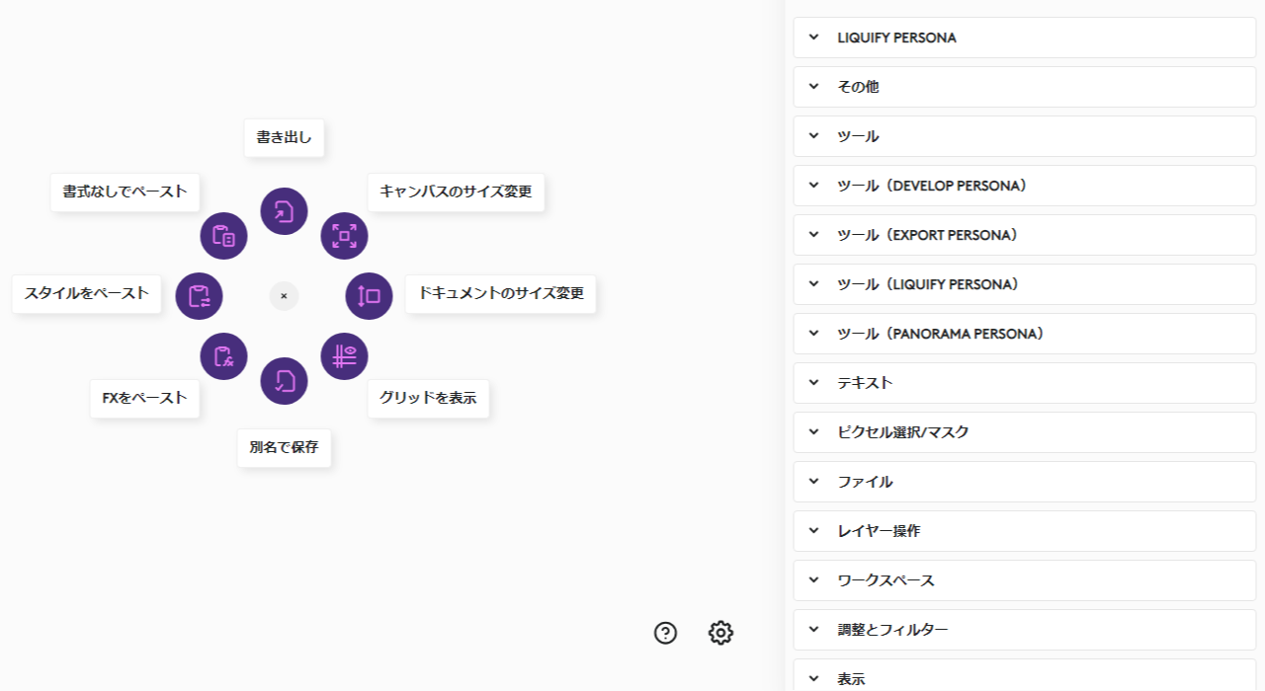Screen dimensions: 1265x691
Task: Open the ファイル category list
Action: 1024,482
